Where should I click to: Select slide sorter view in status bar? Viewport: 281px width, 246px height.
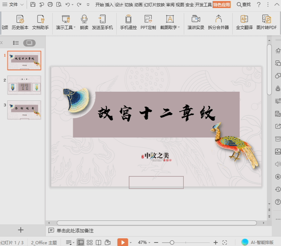89,243
